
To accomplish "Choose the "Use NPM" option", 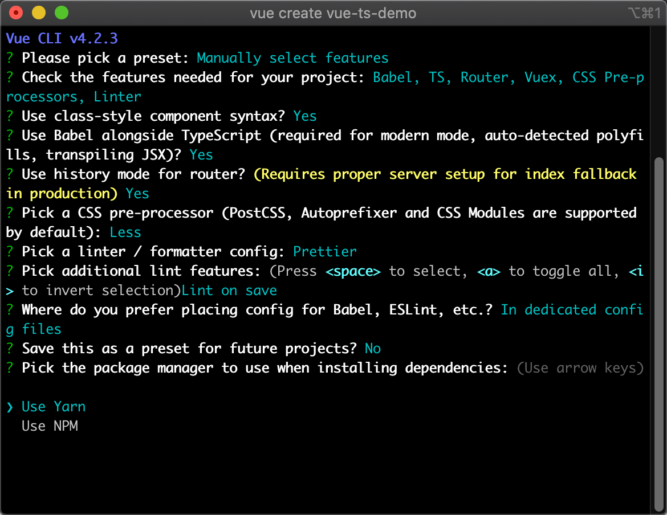I will click(50, 426).
